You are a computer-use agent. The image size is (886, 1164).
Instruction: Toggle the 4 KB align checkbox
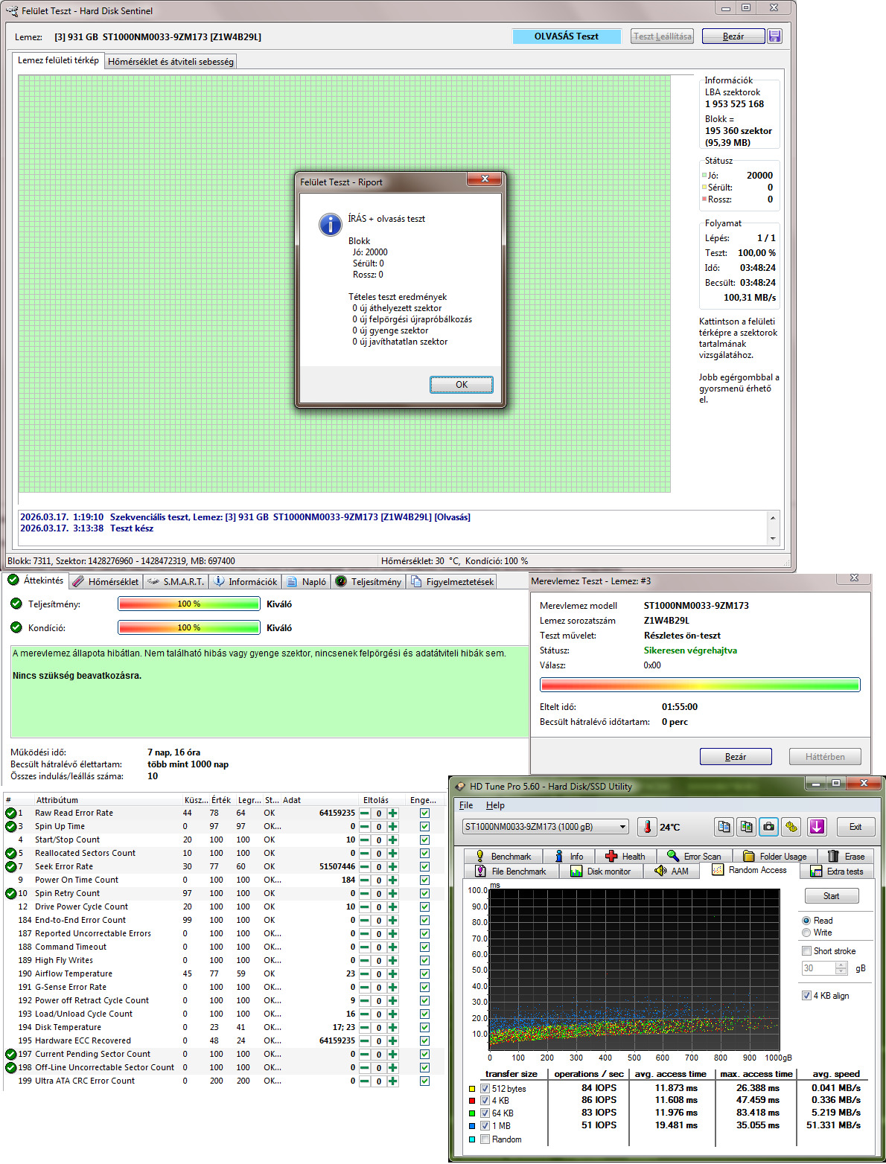(806, 996)
